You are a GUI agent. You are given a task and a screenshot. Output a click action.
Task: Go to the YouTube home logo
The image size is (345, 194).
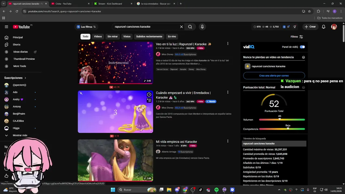point(21,27)
